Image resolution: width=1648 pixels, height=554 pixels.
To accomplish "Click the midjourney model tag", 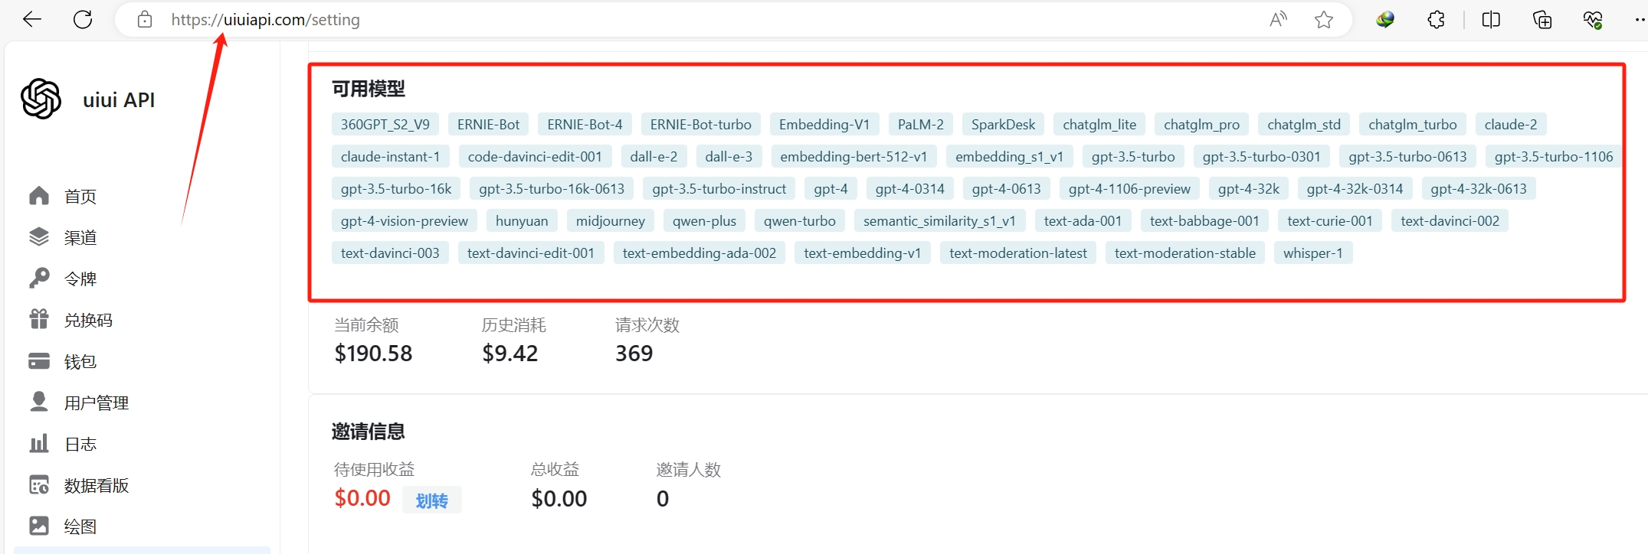I will [x=611, y=221].
